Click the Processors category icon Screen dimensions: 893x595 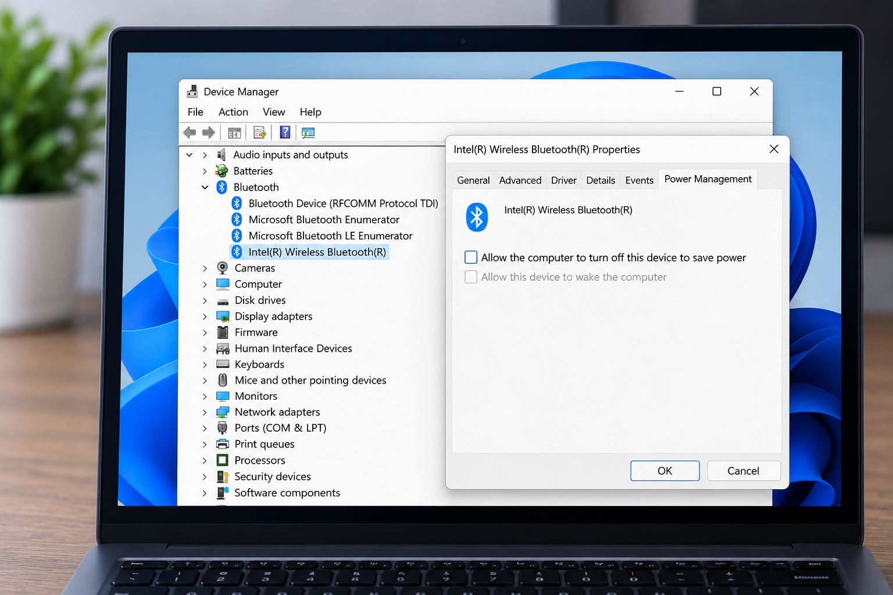(x=222, y=460)
